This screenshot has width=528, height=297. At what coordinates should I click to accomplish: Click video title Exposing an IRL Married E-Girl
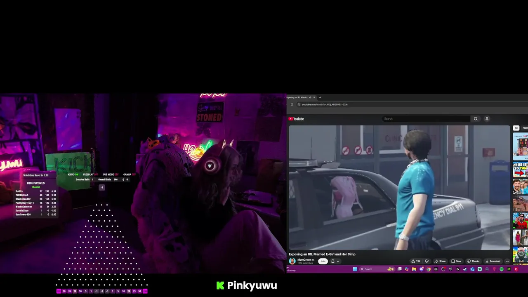(x=322, y=254)
